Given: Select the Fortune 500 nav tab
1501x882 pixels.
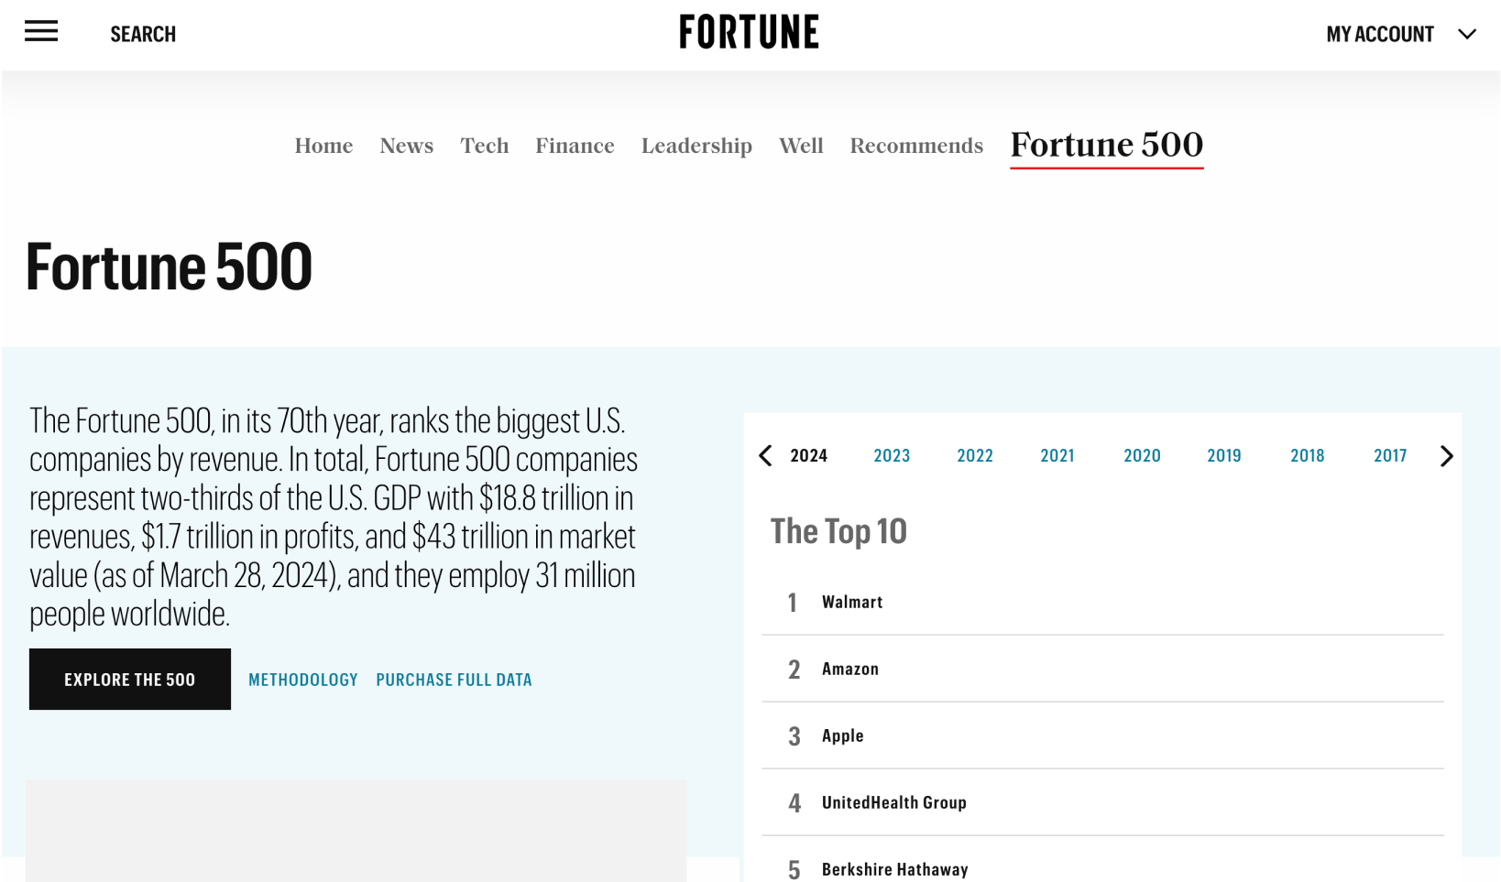Looking at the screenshot, I should (1106, 146).
